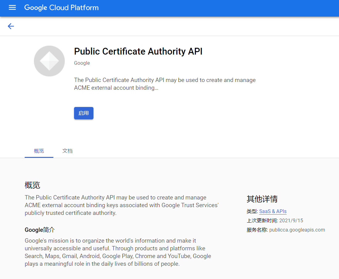Image resolution: width=339 pixels, height=279 pixels.
Task: Click the 服务名称 label
Action: click(257, 230)
